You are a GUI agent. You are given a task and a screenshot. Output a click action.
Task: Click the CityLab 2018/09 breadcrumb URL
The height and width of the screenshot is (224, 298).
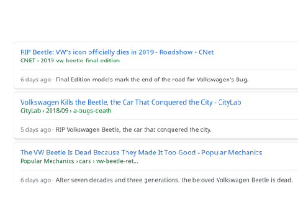click(x=66, y=111)
